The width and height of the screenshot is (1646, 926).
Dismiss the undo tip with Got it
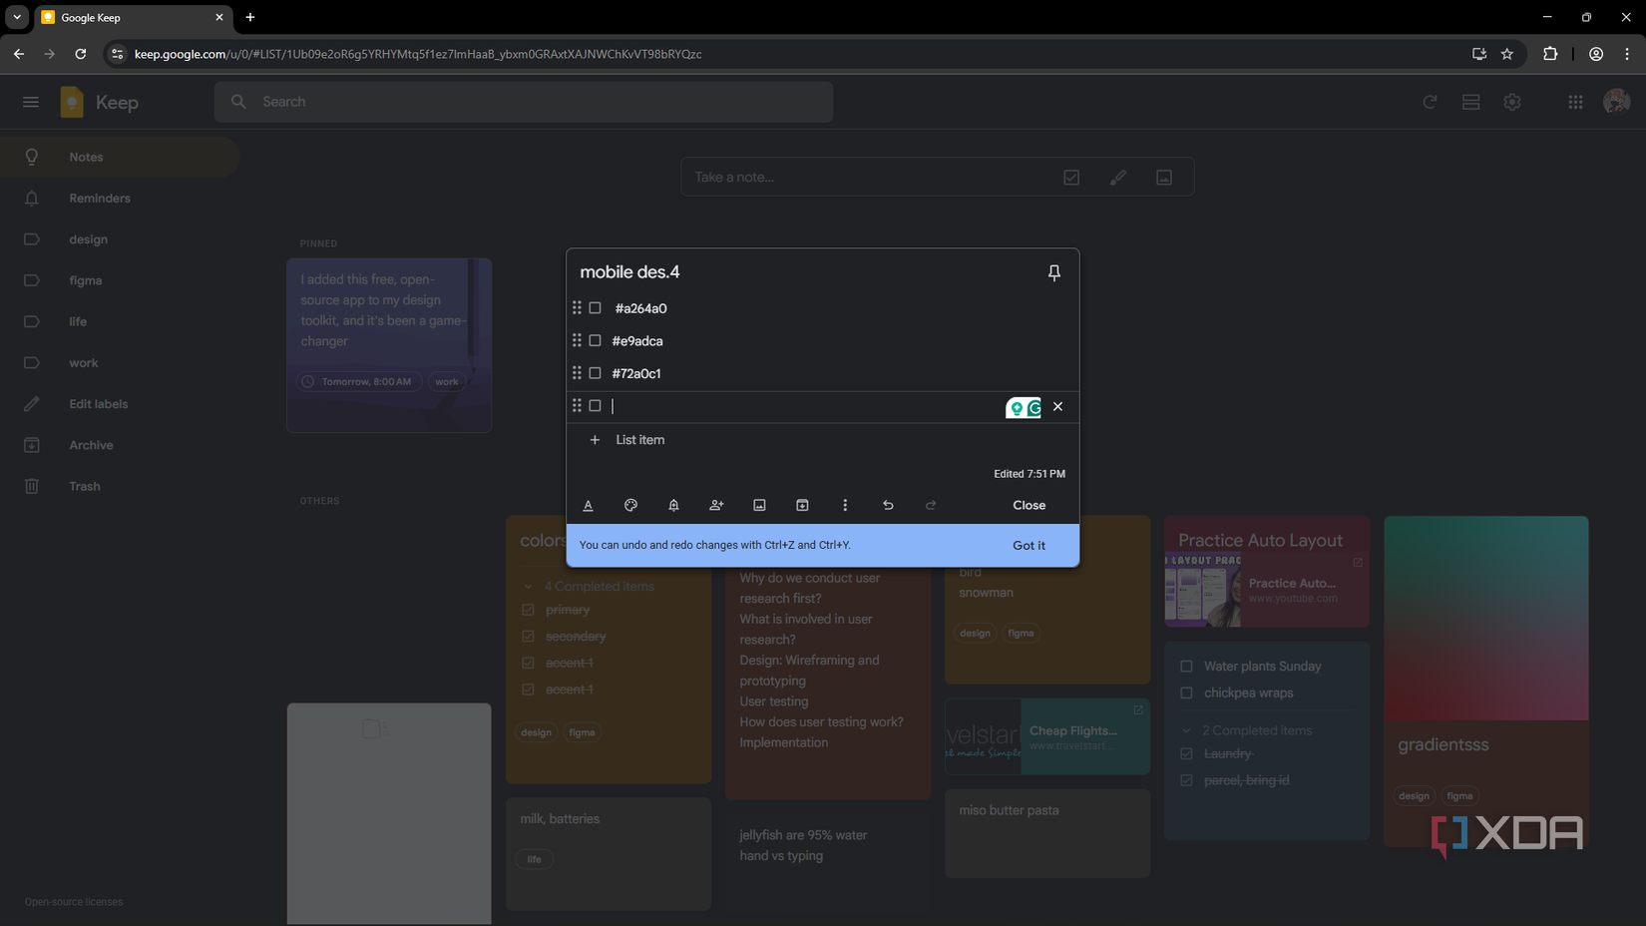(1029, 545)
